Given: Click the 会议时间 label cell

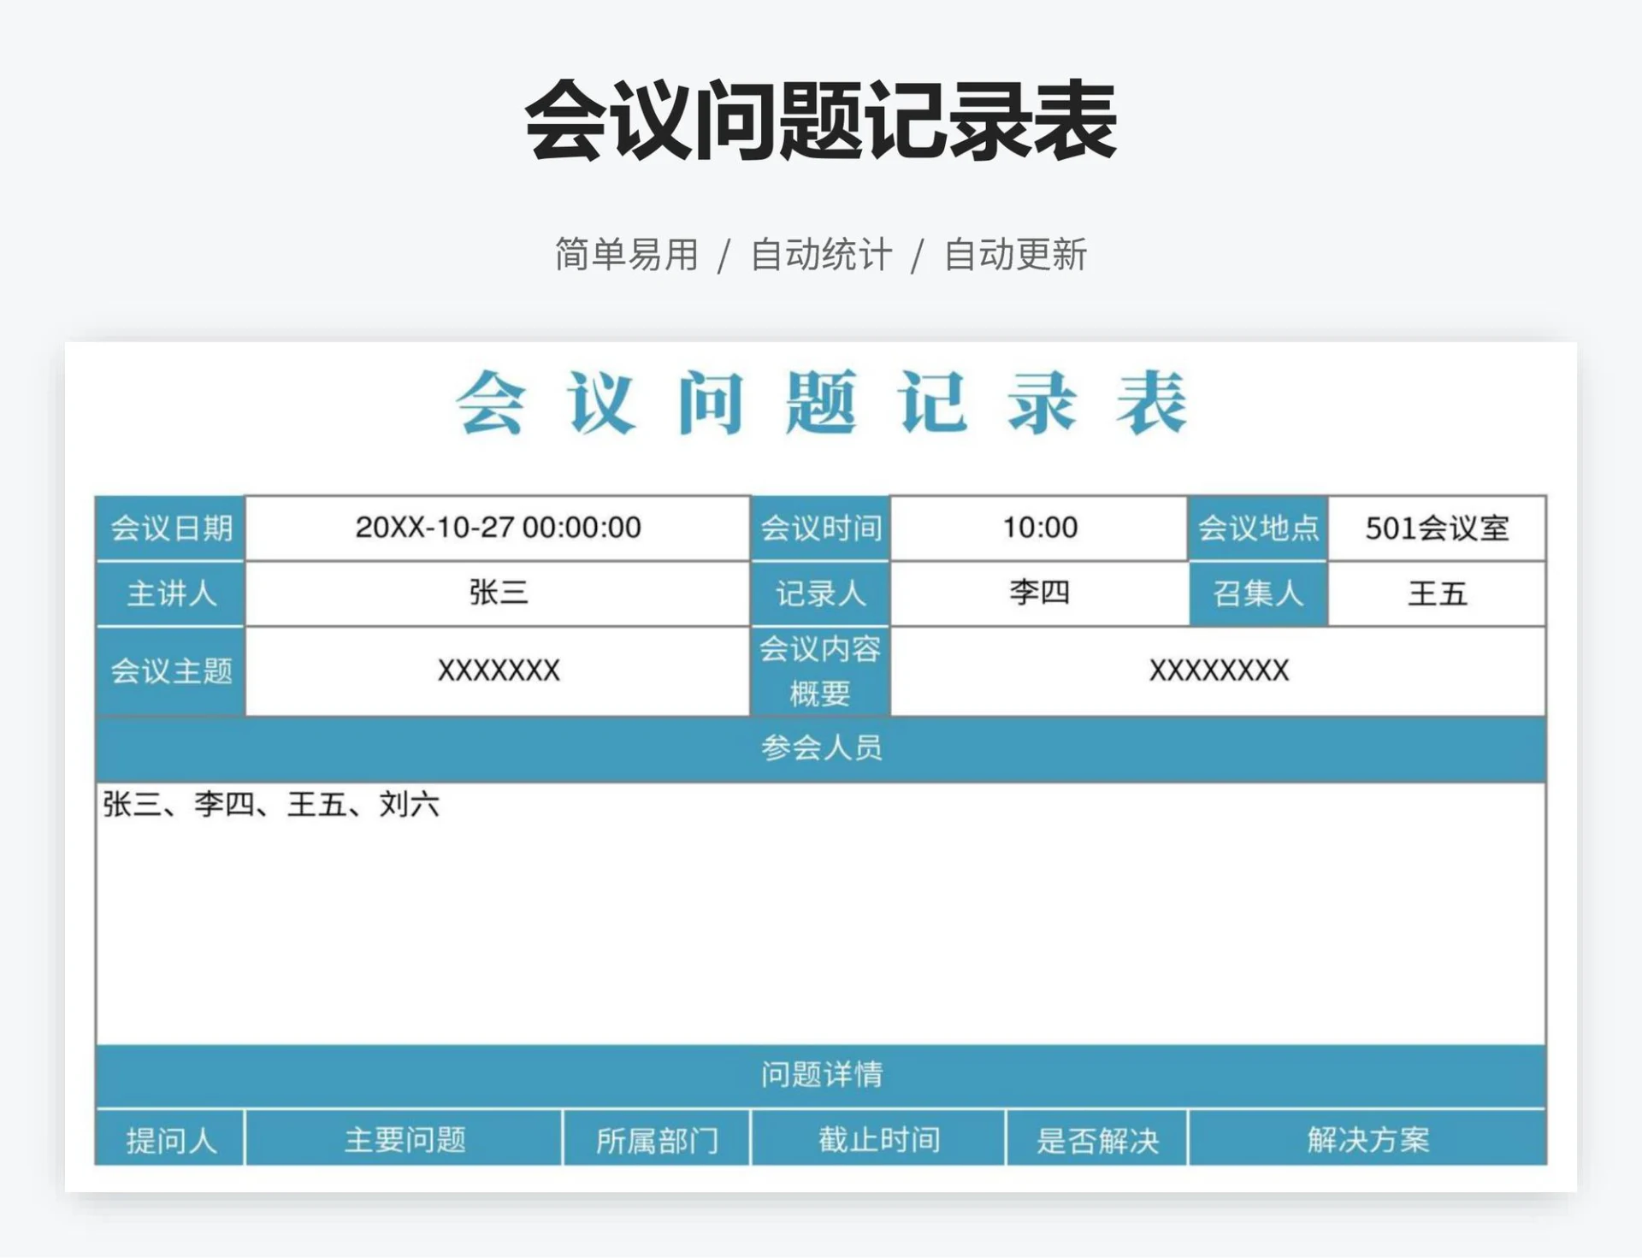Looking at the screenshot, I should 819,529.
